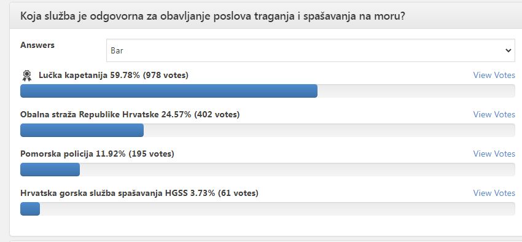The width and height of the screenshot is (522, 242).
Task: View Votes for Lučka kapetanija
Action: point(494,75)
